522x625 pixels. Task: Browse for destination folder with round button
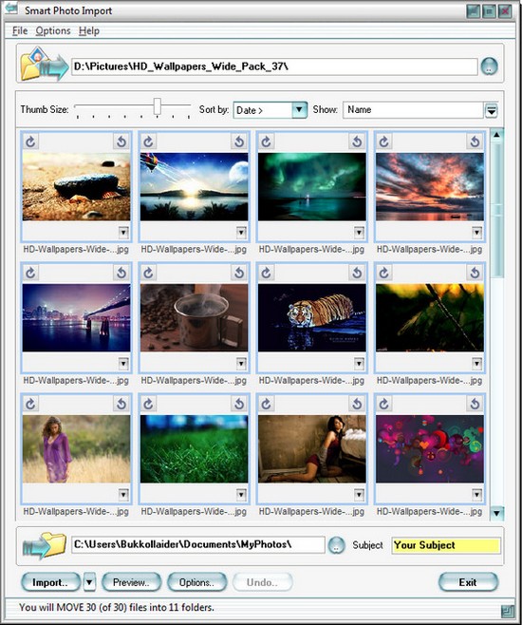(336, 545)
